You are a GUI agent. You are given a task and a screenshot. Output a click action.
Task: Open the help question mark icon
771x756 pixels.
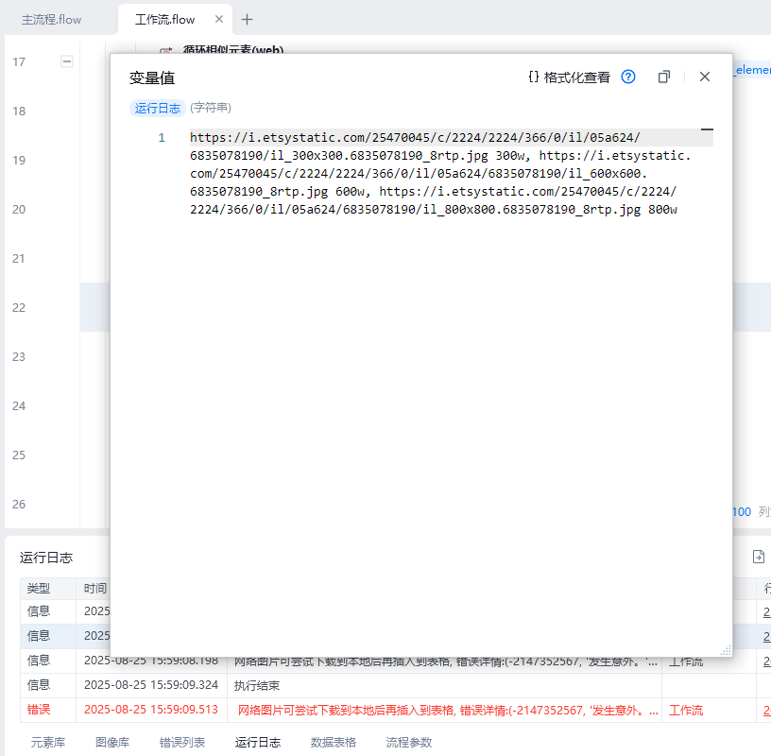(628, 77)
